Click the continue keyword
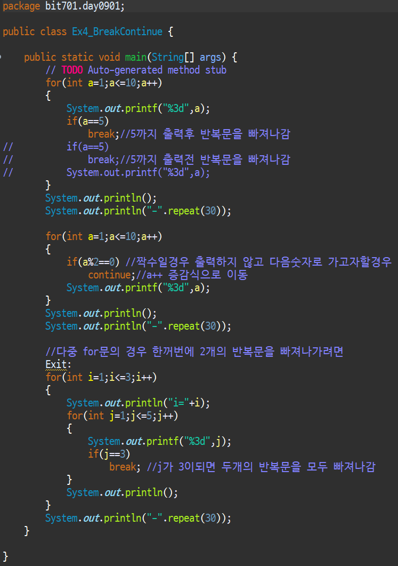Viewport: 398px width, 566px height. (x=110, y=275)
